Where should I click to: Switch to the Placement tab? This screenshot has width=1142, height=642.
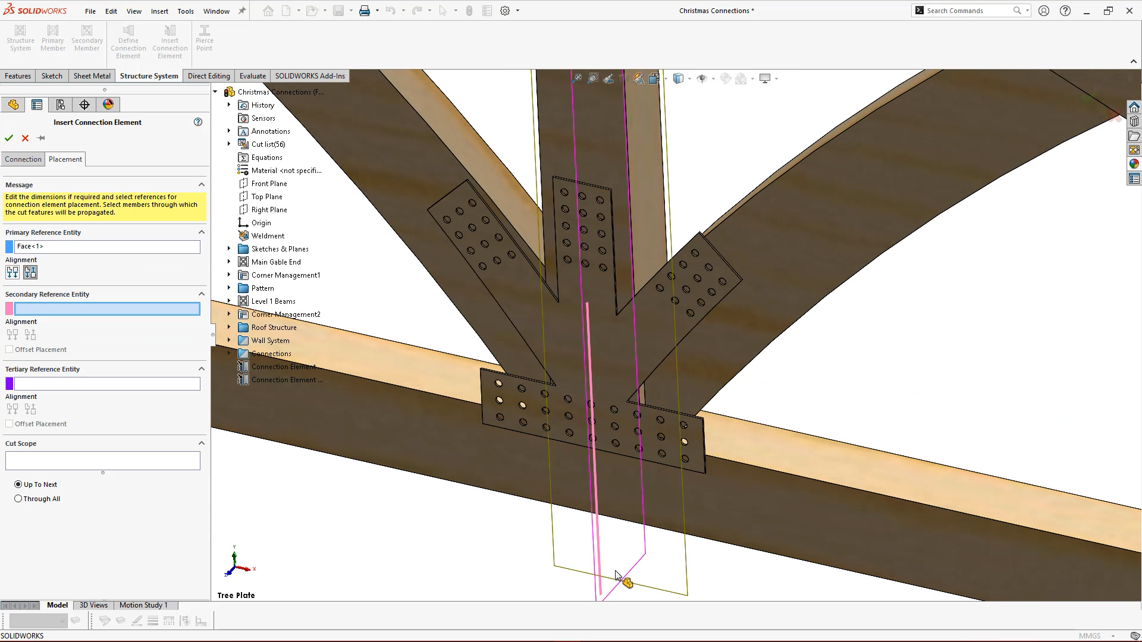pyautogui.click(x=65, y=158)
